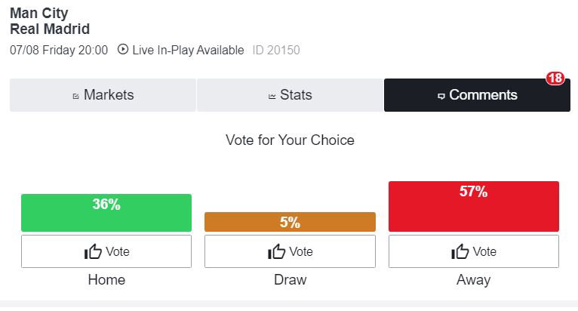
Task: Click the thumbs-up icon under Away
Action: pyautogui.click(x=460, y=251)
